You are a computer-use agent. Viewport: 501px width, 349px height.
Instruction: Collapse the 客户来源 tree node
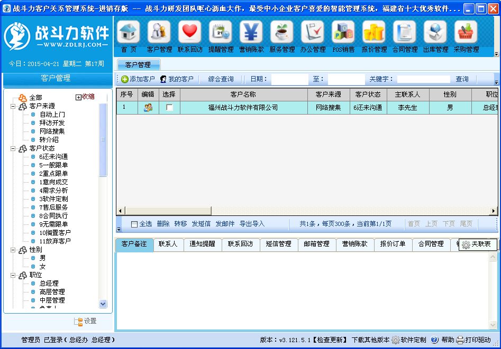[x=13, y=106]
